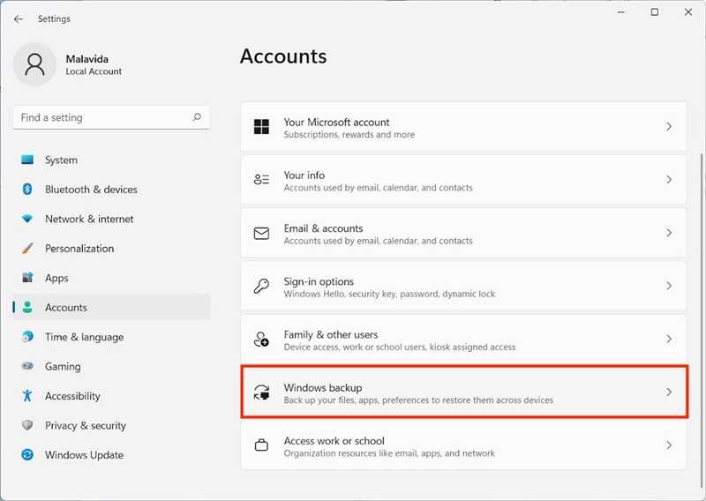Click the Accounts page heading
The height and width of the screenshot is (501, 706).
(x=283, y=56)
